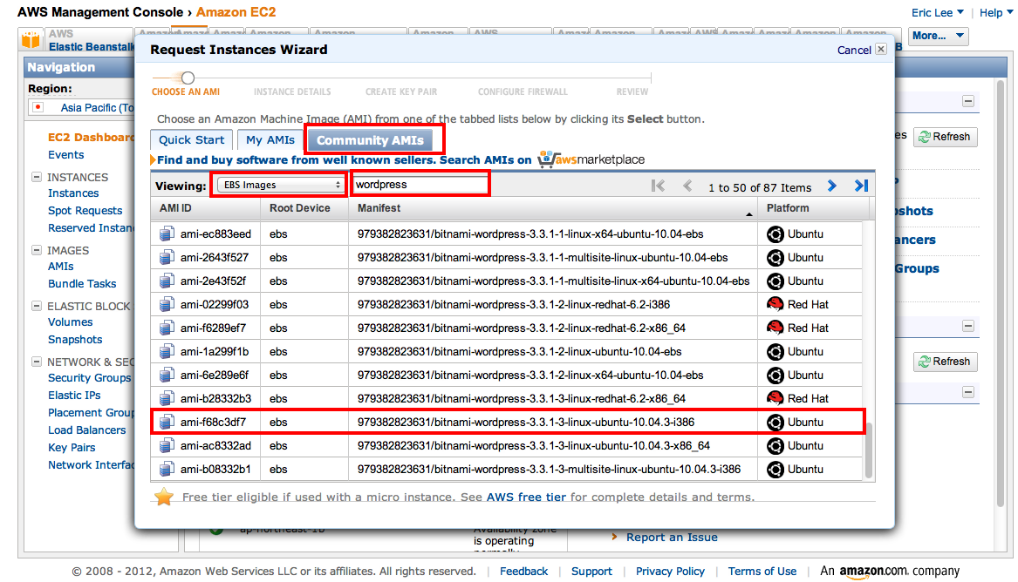Open Spot Requests in navigation

(x=85, y=211)
